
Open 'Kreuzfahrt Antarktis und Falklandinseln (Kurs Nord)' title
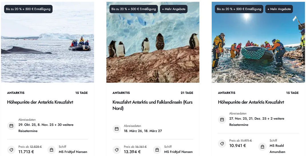click(x=152, y=105)
